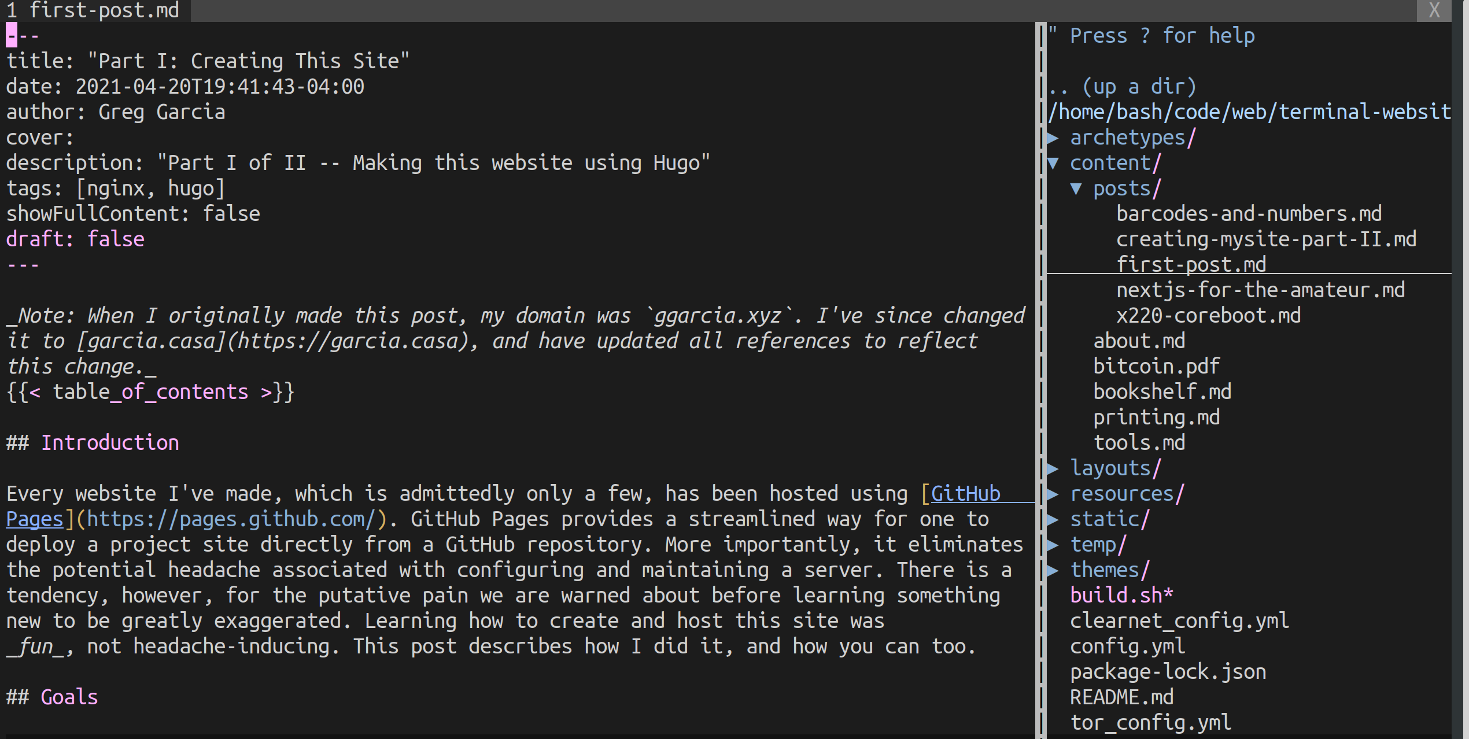
Task: Click the vertical split divider between panes
Action: [x=1041, y=380]
